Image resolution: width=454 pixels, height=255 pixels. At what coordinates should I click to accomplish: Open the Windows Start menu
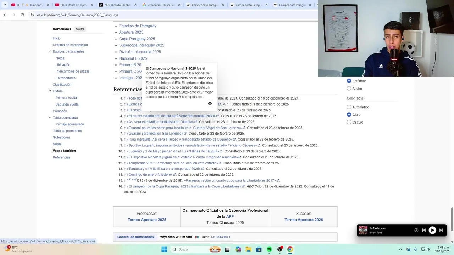point(164,249)
